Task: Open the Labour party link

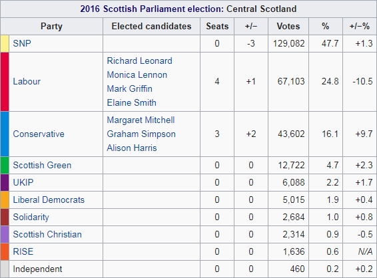Action: (27, 81)
